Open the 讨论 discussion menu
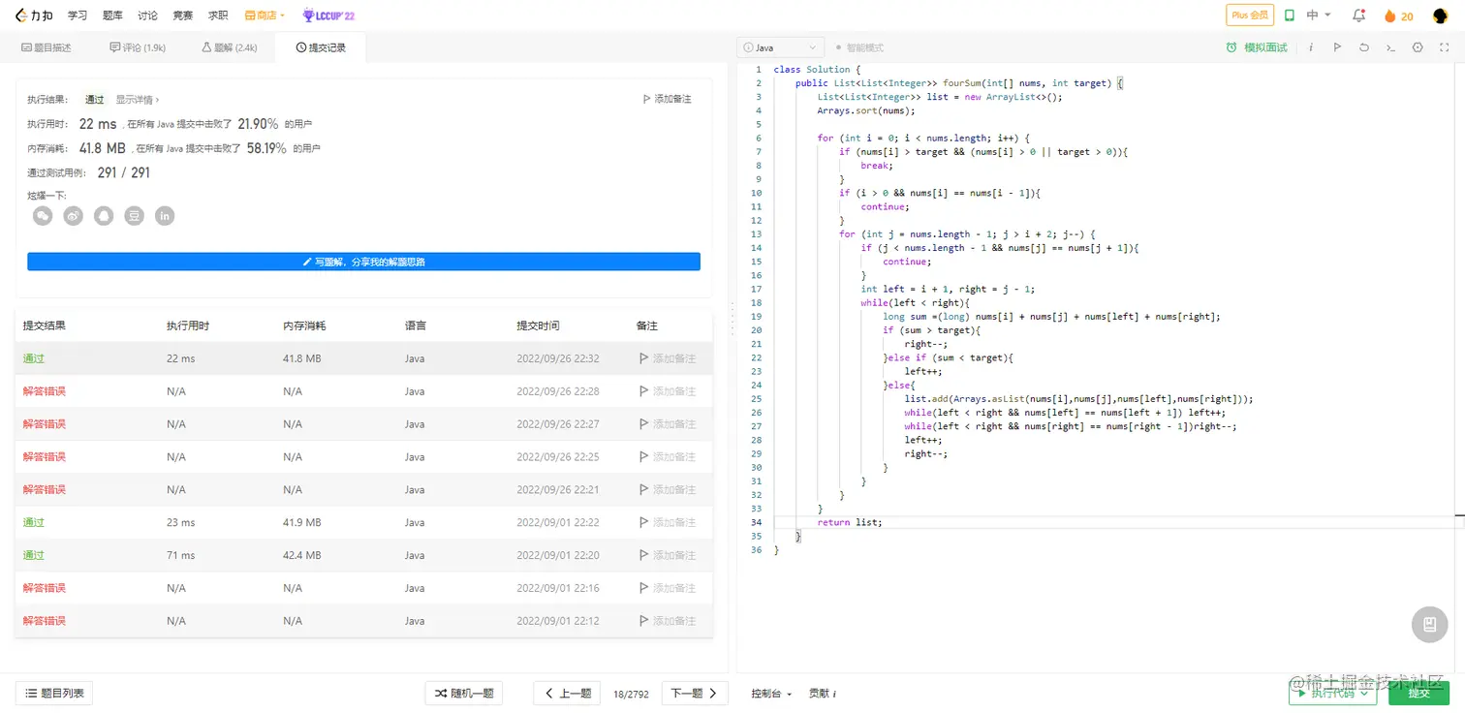Image resolution: width=1465 pixels, height=713 pixels. coord(147,15)
